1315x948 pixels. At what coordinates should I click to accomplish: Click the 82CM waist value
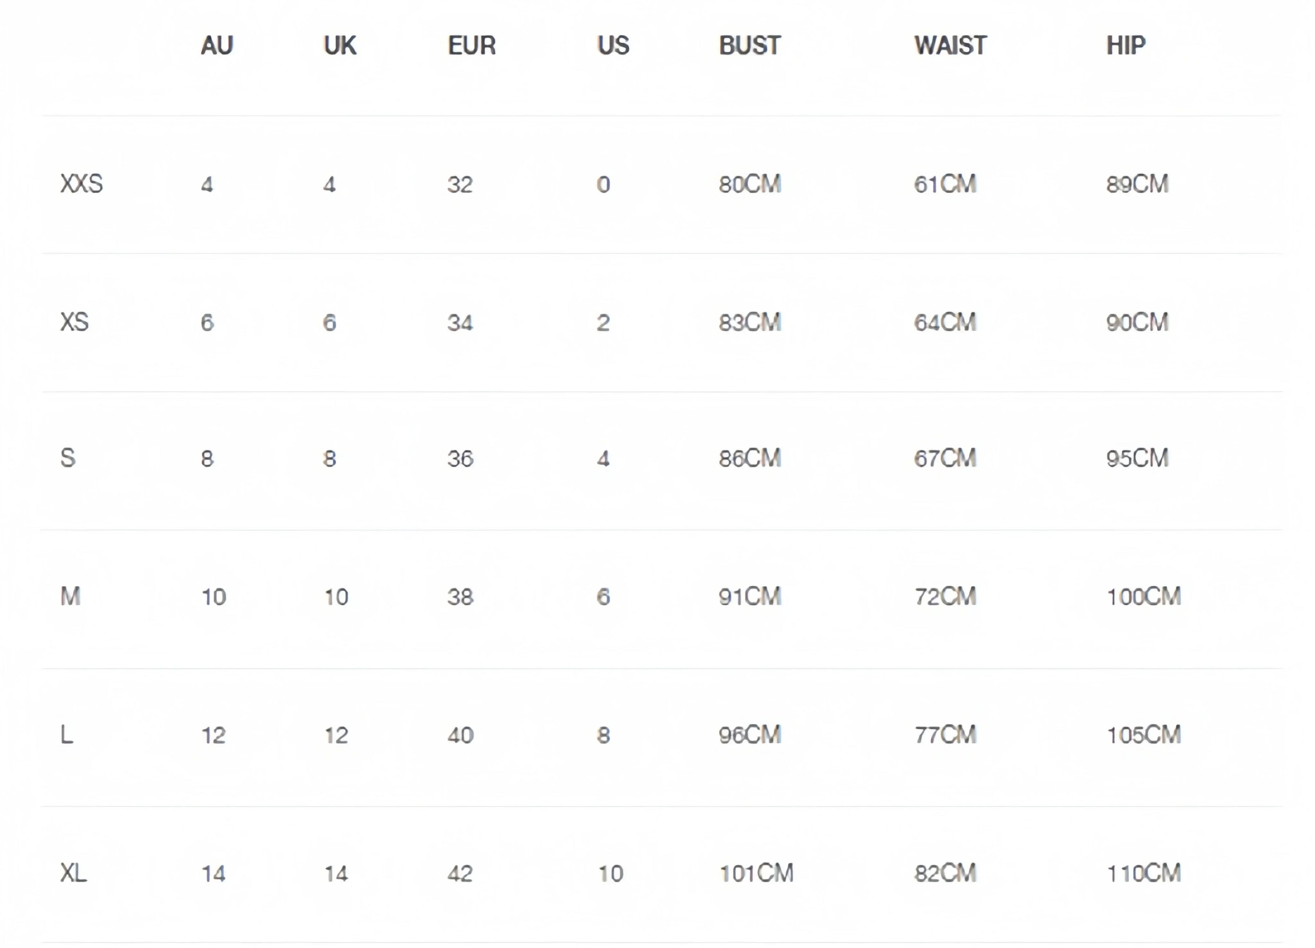tap(945, 873)
